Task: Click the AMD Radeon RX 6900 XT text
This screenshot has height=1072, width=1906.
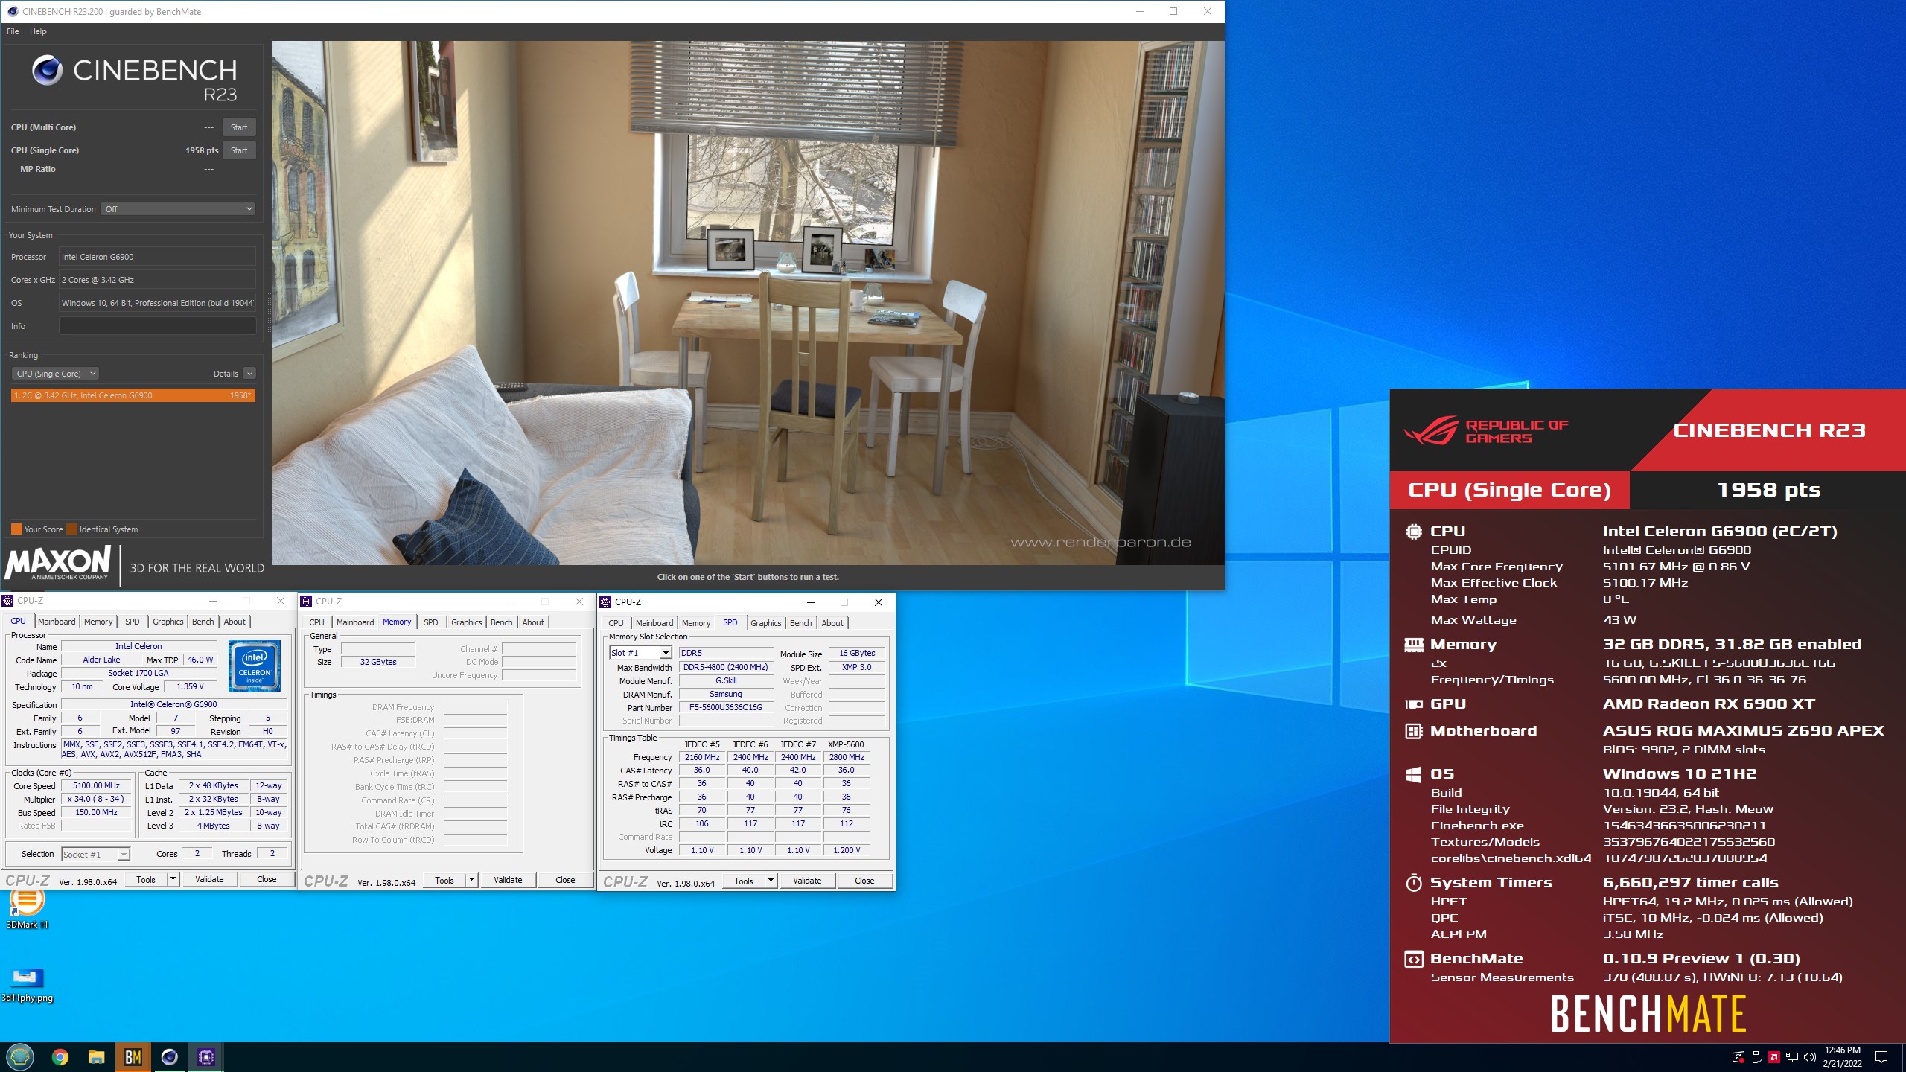Action: (1709, 704)
